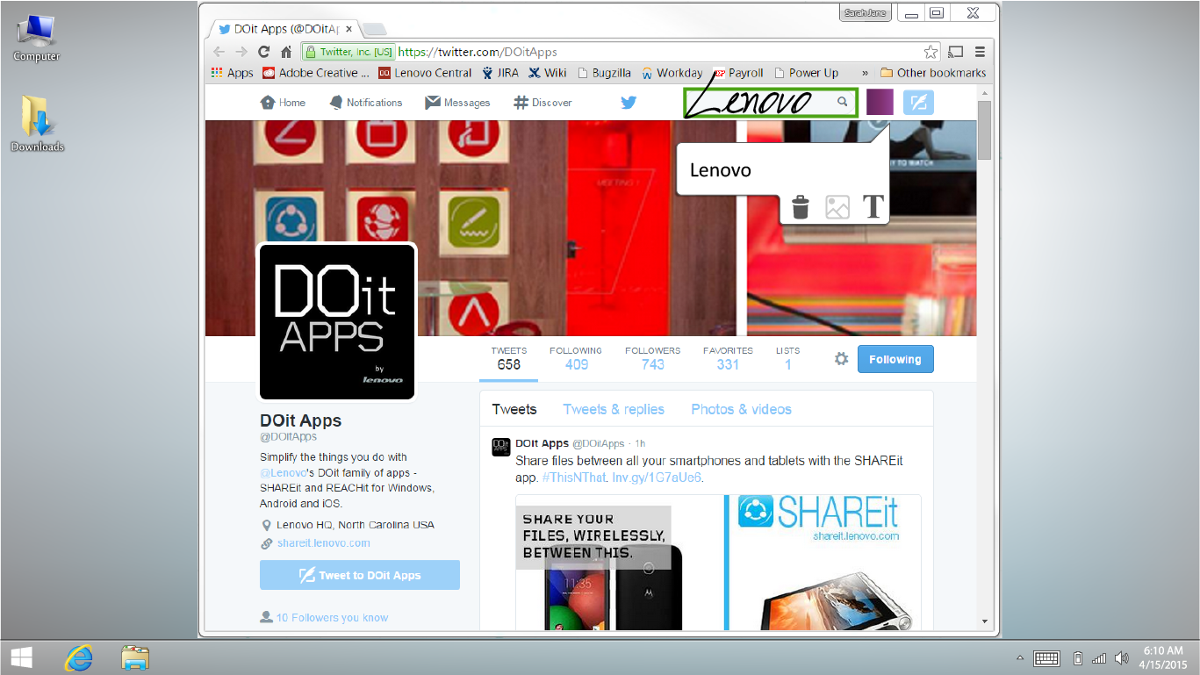Image resolution: width=1200 pixels, height=675 pixels.
Task: Click the Lenovo handwritten search field
Action: pyautogui.click(x=755, y=103)
